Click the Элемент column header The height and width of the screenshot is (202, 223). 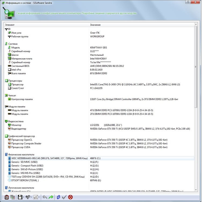pos(46,25)
